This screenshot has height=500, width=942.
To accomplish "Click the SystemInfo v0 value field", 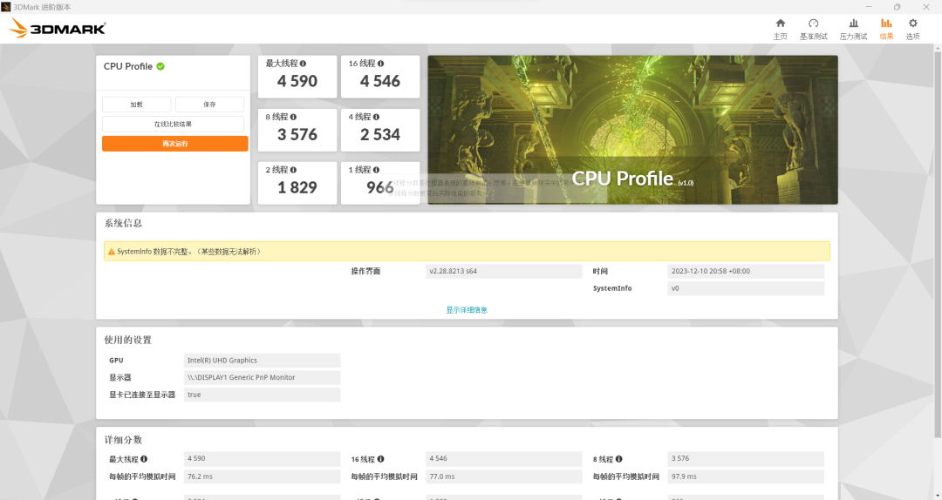I will (x=746, y=288).
